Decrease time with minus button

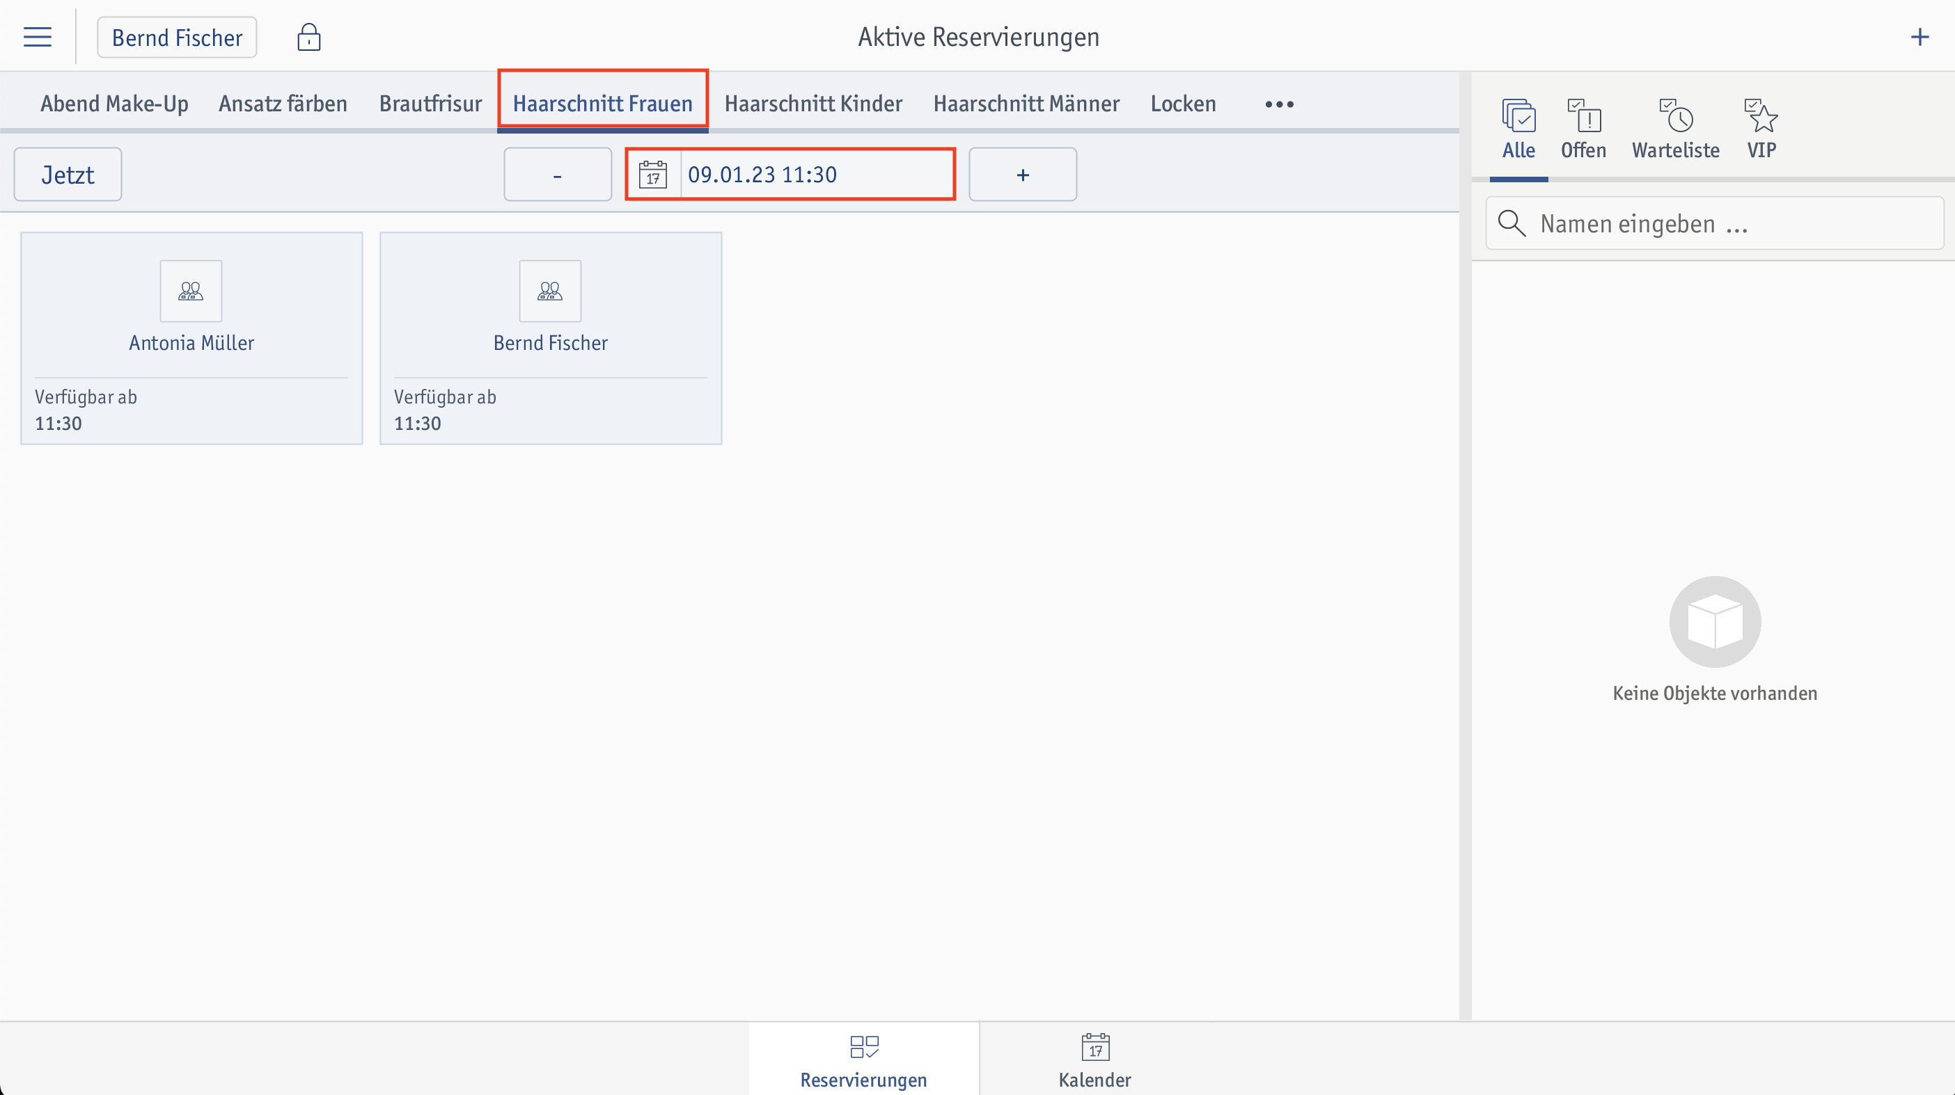tap(558, 175)
